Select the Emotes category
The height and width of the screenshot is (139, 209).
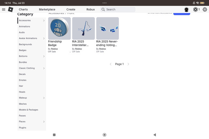click(x=23, y=80)
